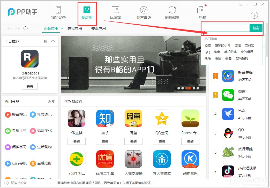This screenshot has height=188, width=270.
Task: Open the 阅读学习 category
Action: click(x=16, y=147)
